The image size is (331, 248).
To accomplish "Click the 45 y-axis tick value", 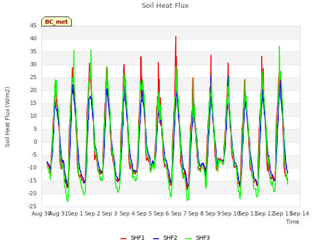I will (33, 26).
